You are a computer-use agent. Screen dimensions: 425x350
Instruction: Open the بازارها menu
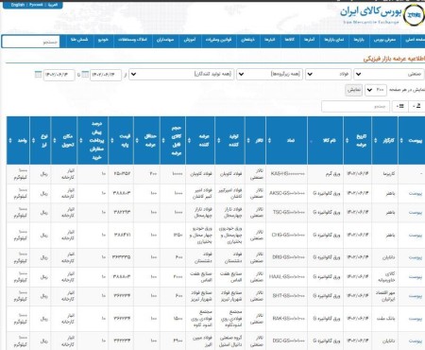(x=359, y=40)
